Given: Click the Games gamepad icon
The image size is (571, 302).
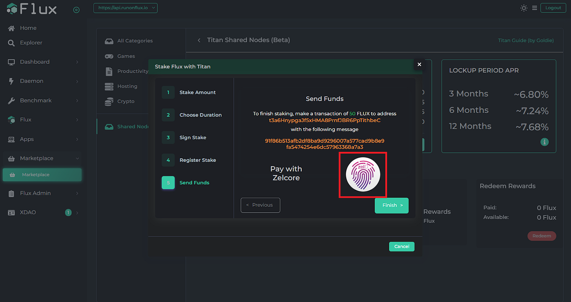Looking at the screenshot, I should [109, 56].
